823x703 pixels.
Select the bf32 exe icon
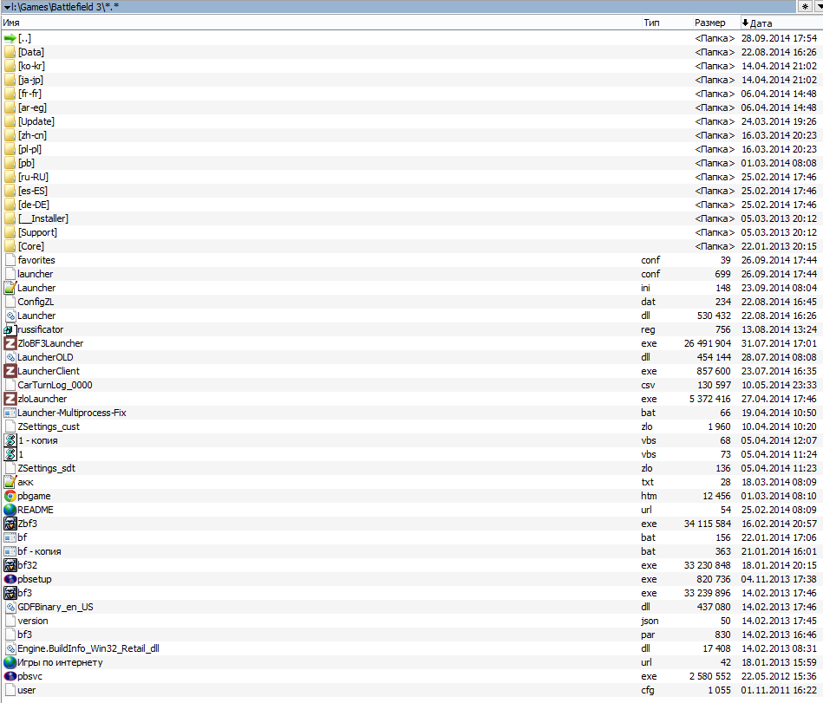10,565
